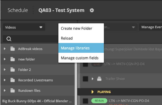
Task: Open the Videos dropdown
Action: [24, 27]
